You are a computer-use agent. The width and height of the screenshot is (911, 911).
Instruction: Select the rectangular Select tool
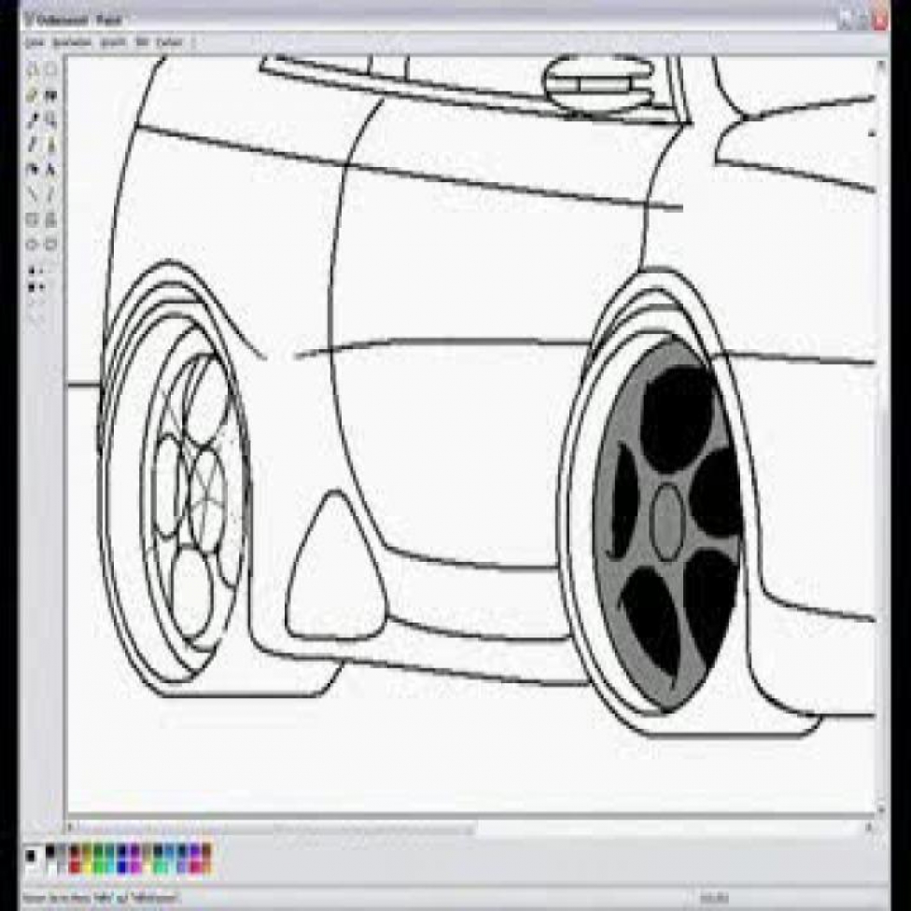pyautogui.click(x=51, y=70)
